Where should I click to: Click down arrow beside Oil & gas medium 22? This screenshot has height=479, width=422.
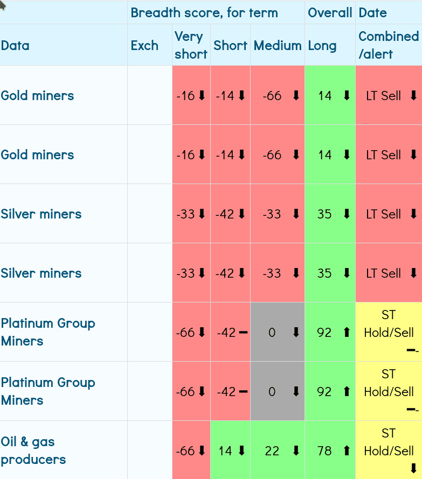(296, 451)
